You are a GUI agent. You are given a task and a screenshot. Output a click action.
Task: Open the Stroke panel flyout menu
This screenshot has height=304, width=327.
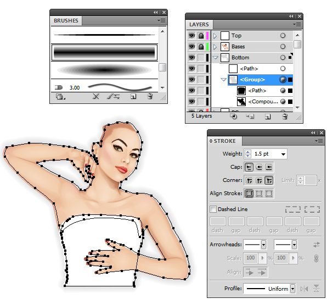point(319,141)
